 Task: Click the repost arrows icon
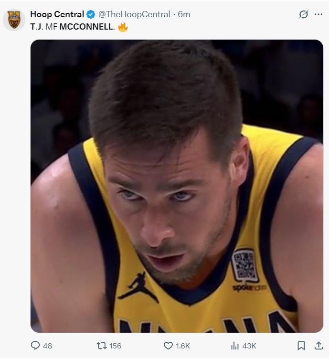coord(101,346)
